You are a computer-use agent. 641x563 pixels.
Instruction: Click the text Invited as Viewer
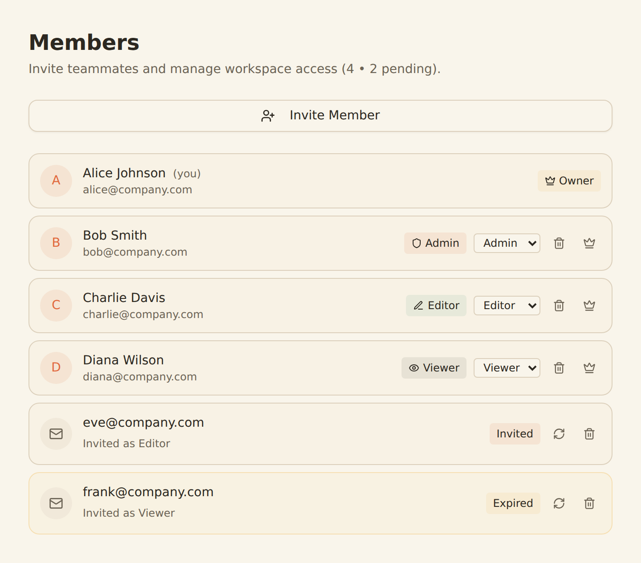tap(129, 513)
